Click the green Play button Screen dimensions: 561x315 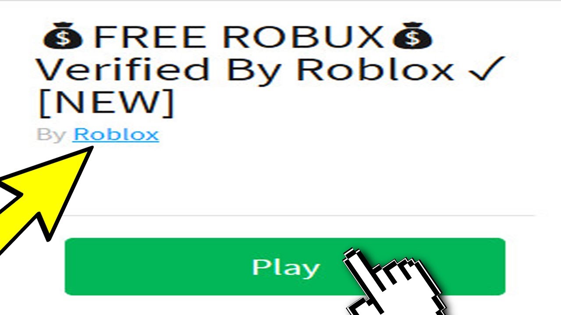click(x=285, y=266)
